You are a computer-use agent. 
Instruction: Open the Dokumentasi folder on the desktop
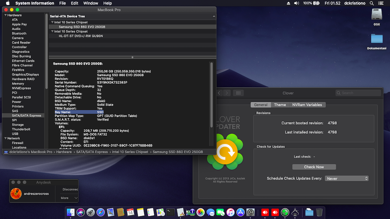(377, 39)
